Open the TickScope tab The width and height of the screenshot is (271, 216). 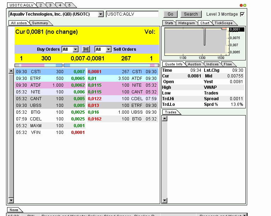[x=224, y=23]
